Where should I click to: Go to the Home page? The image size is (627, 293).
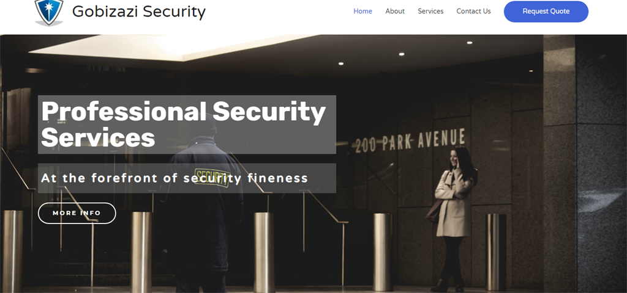click(x=362, y=11)
